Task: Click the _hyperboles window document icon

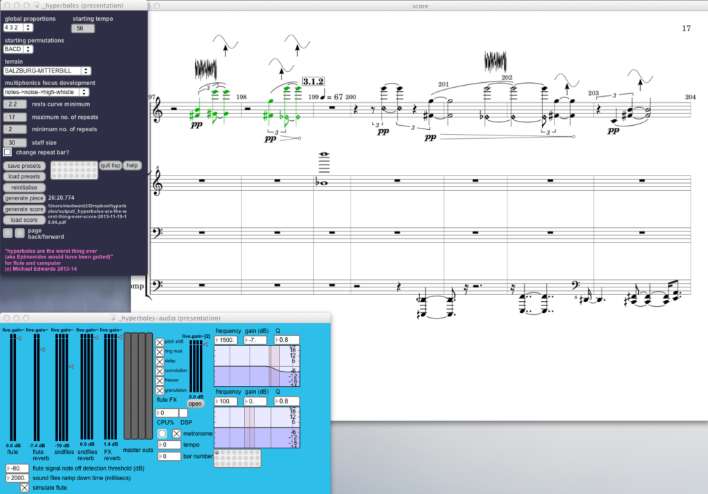Action: pyautogui.click(x=37, y=6)
